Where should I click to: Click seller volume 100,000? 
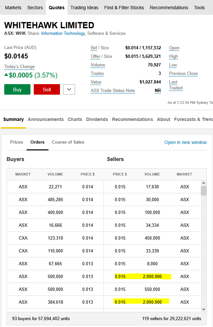click(x=152, y=213)
